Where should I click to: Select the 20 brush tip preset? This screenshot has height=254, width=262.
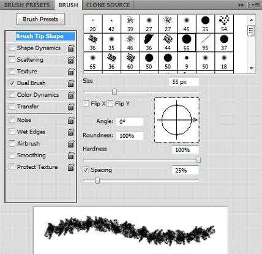coord(92,24)
